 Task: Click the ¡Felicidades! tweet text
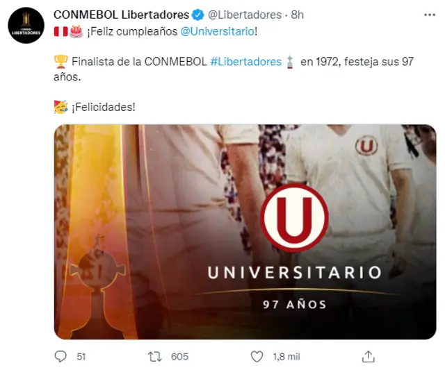104,107
